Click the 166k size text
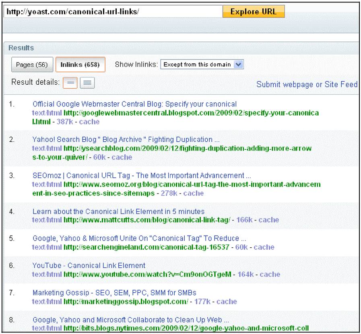The width and height of the screenshot is (361, 334). (x=244, y=220)
